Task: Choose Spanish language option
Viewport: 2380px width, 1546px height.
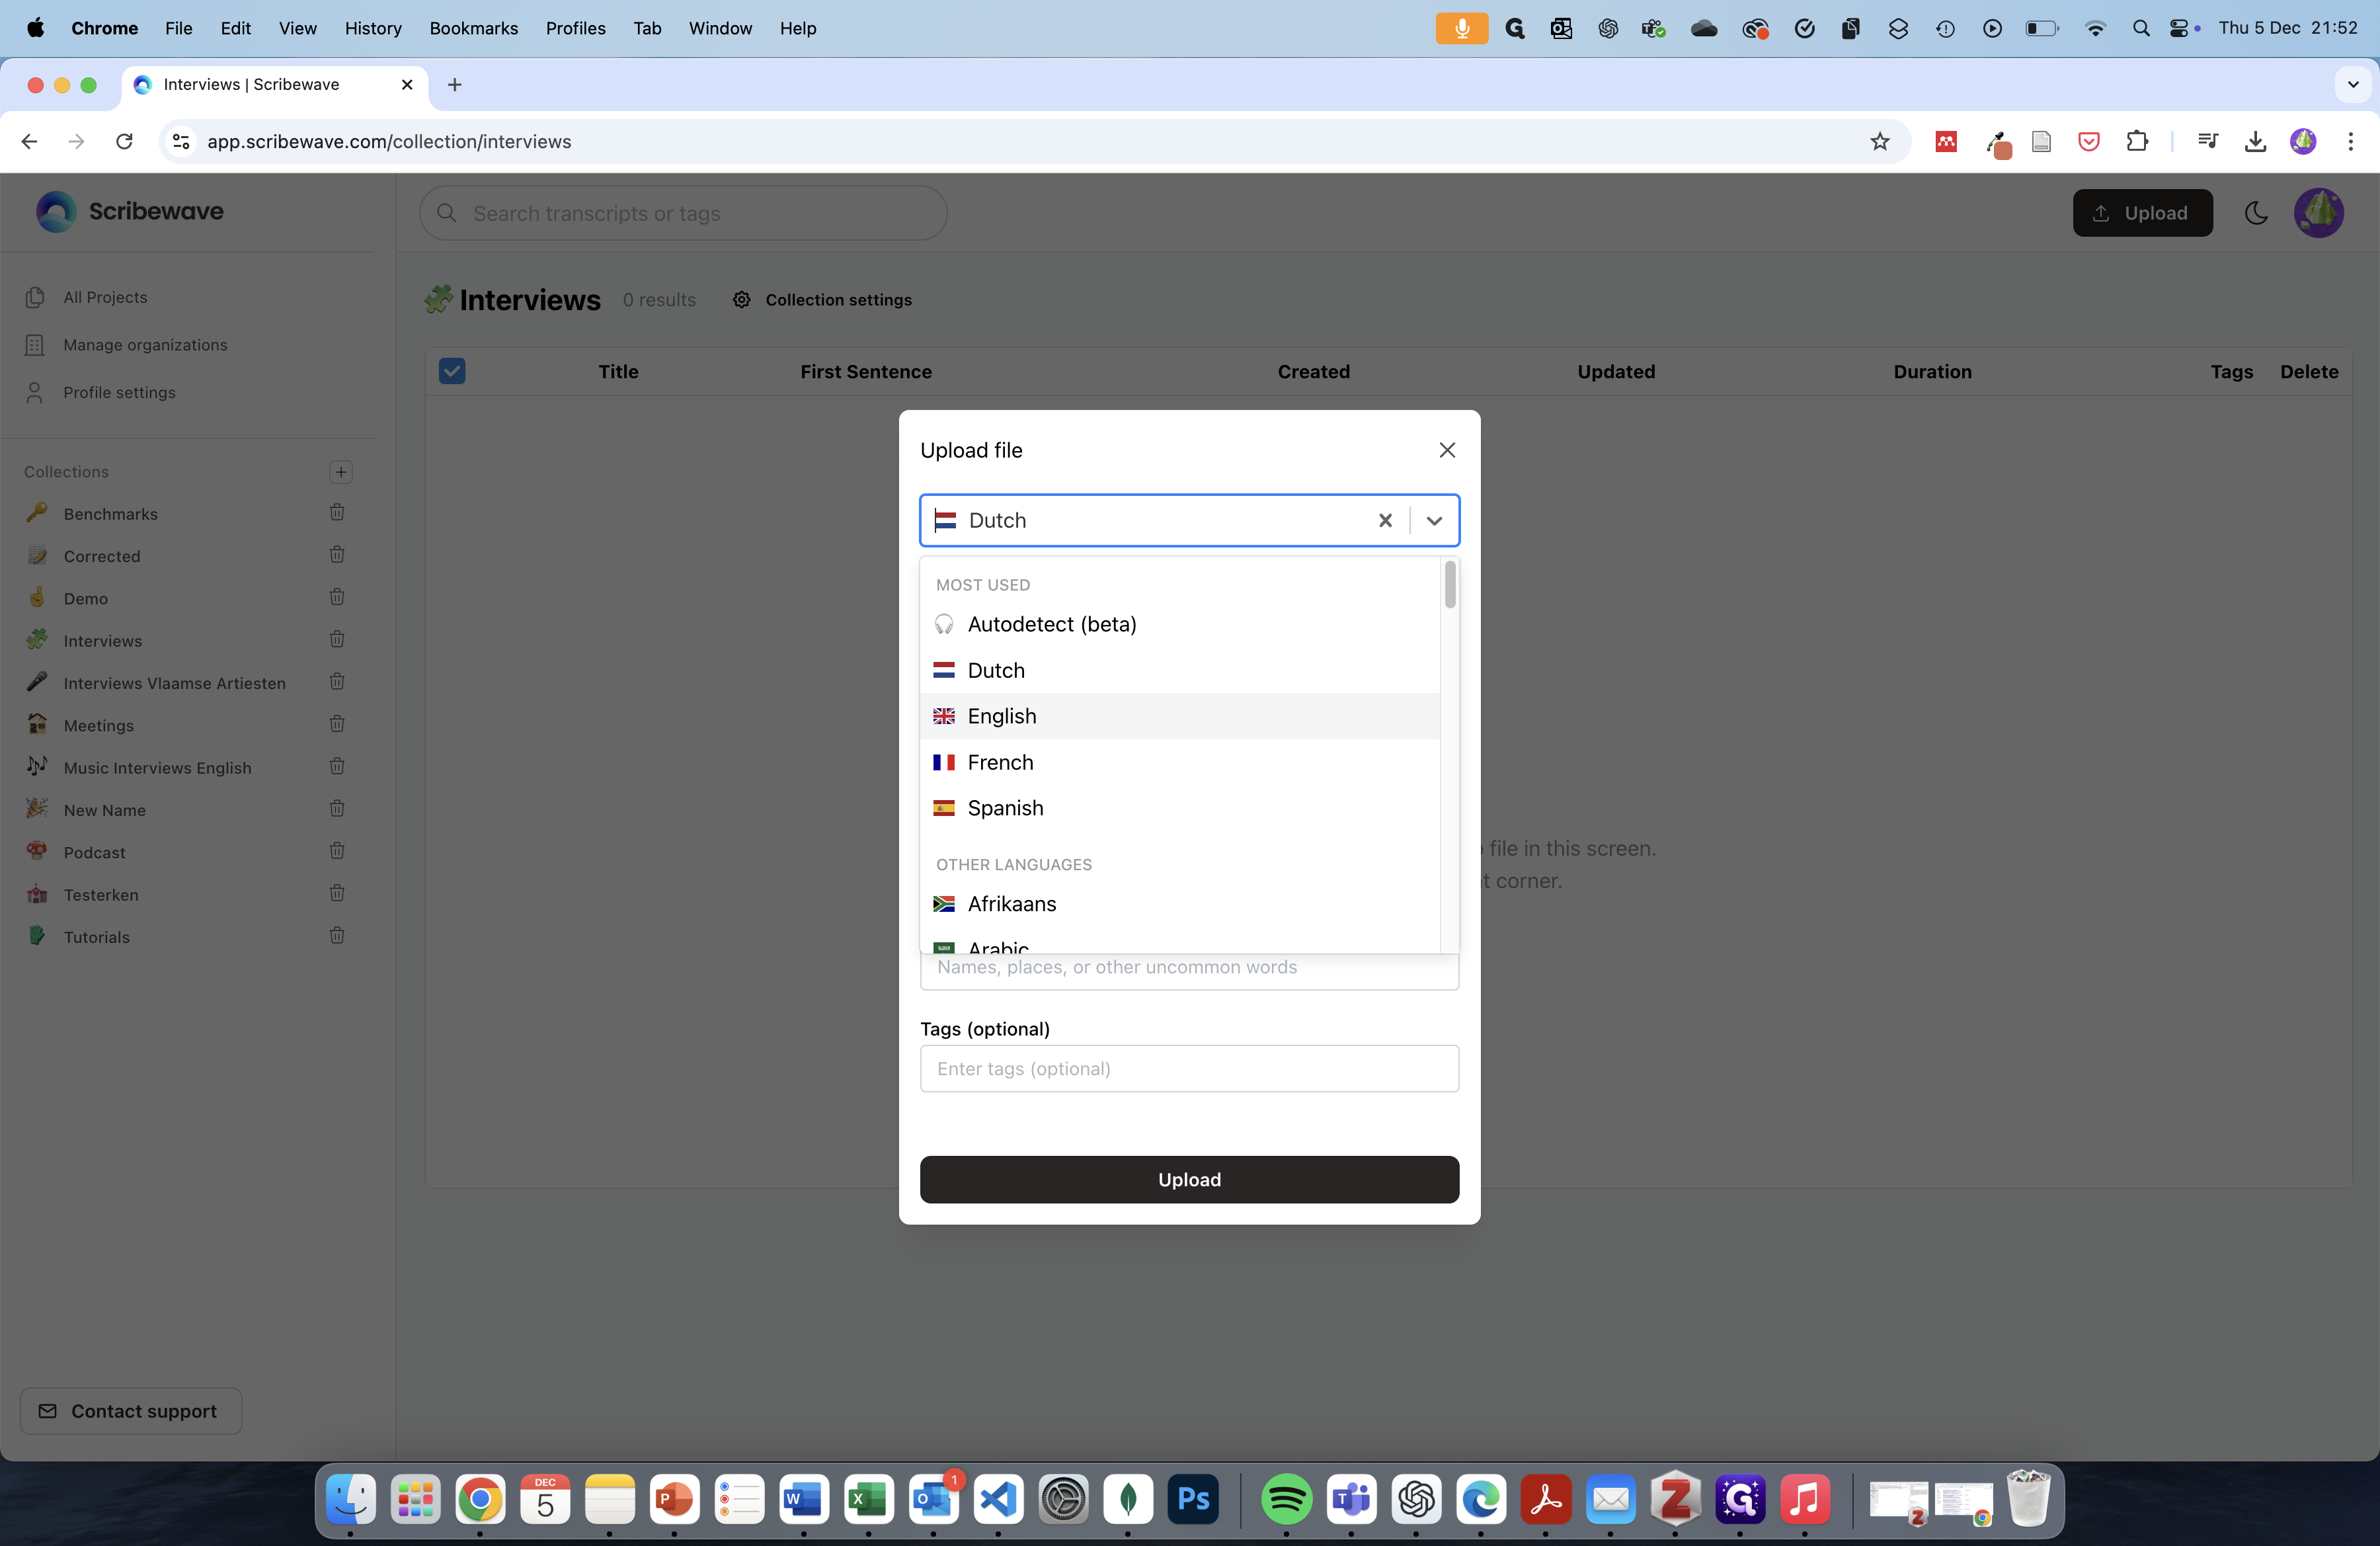Action: tap(1179, 808)
